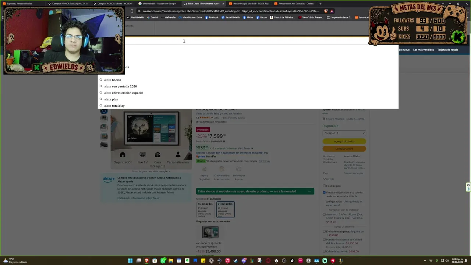Open TikTok from the taskbar
The image size is (471, 265).
tap(292, 261)
